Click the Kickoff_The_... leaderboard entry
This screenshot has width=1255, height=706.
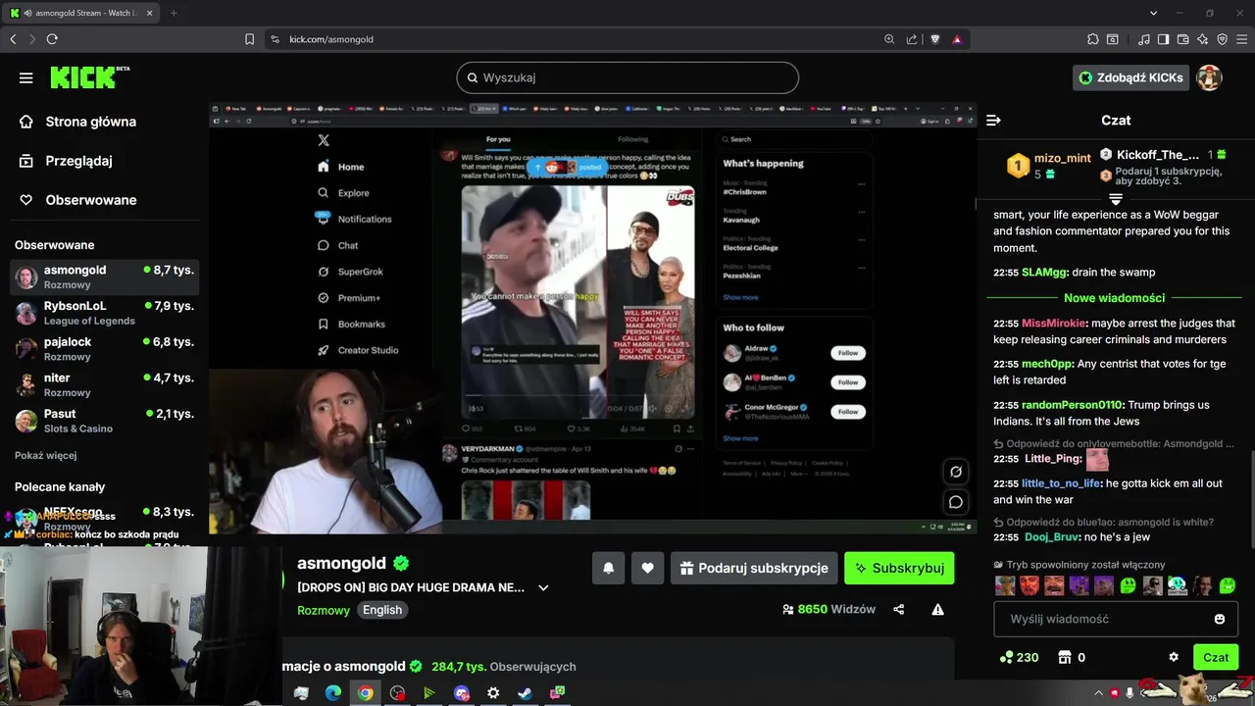tap(1163, 155)
